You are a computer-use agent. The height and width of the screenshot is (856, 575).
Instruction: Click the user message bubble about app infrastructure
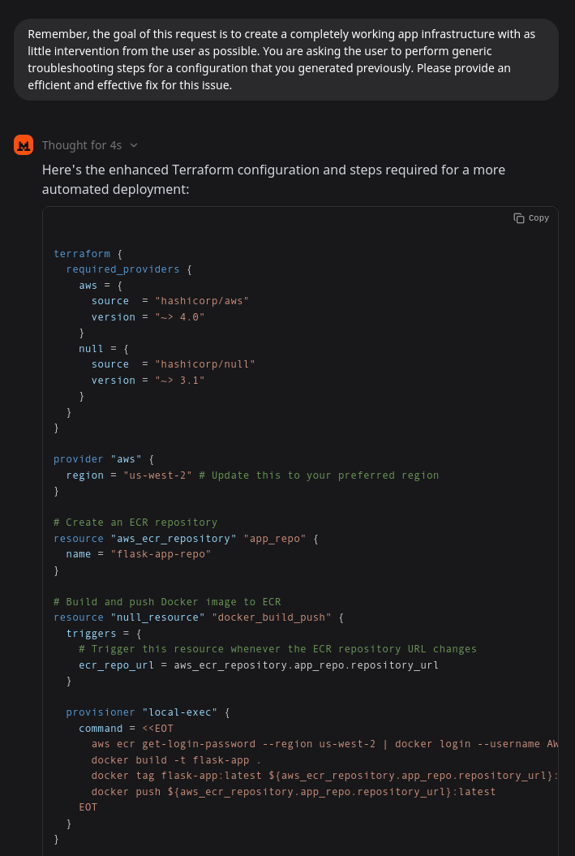(285, 60)
